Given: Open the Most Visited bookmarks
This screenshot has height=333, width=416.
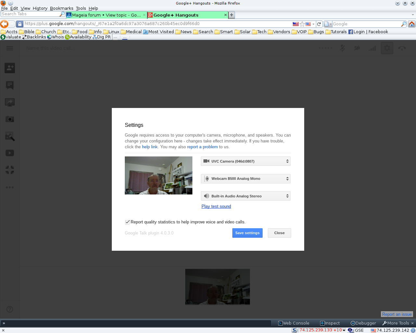Looking at the screenshot, I should click(159, 32).
